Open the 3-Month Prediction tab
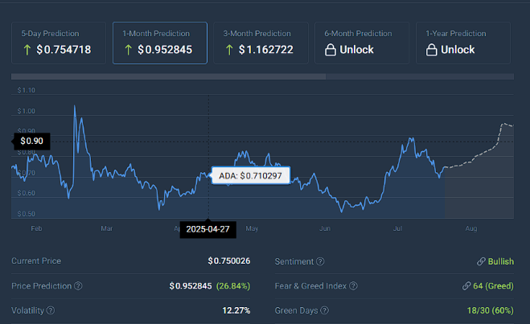Screen dimensions: 530x324 point(261,43)
